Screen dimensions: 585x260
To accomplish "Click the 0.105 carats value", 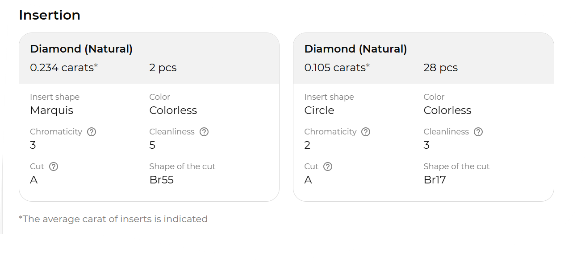I will 335,68.
